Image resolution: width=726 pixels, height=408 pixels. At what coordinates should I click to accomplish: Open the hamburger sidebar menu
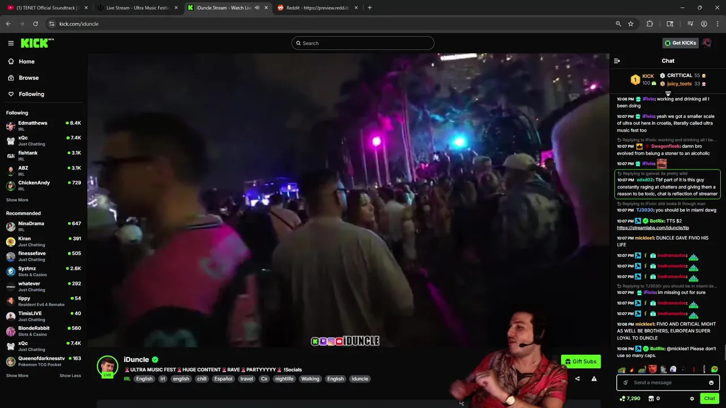click(x=11, y=43)
